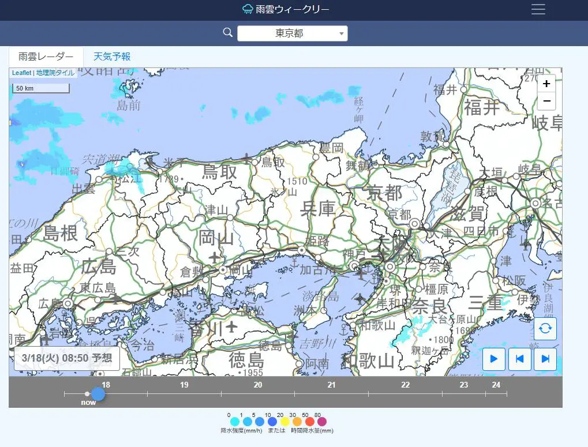Viewport: 588px width, 447px height.
Task: Open the hamburger menu icon
Action: pos(538,9)
